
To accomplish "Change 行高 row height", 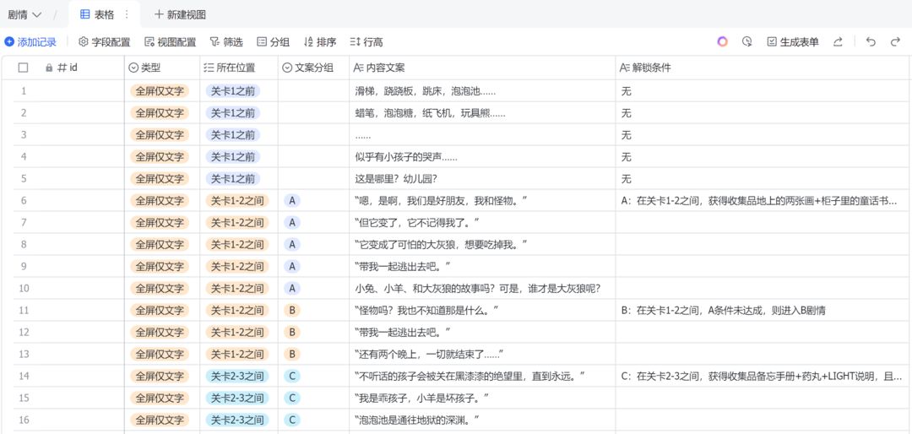I will (x=366, y=42).
